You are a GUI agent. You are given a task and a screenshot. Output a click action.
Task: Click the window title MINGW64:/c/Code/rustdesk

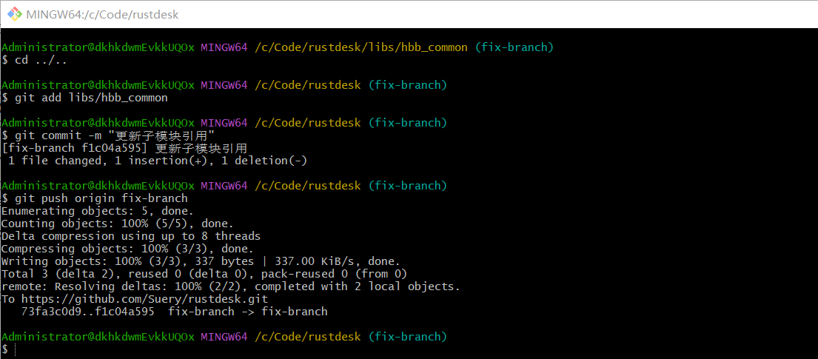102,15
